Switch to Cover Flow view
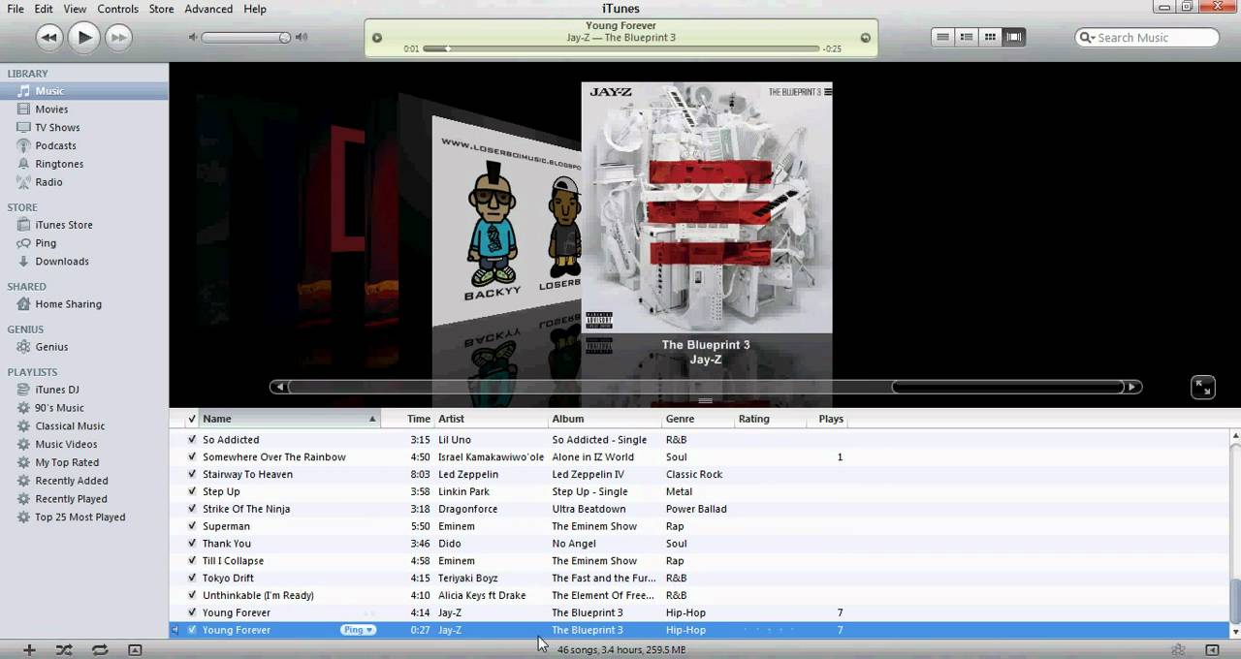The width and height of the screenshot is (1241, 659). [1014, 38]
